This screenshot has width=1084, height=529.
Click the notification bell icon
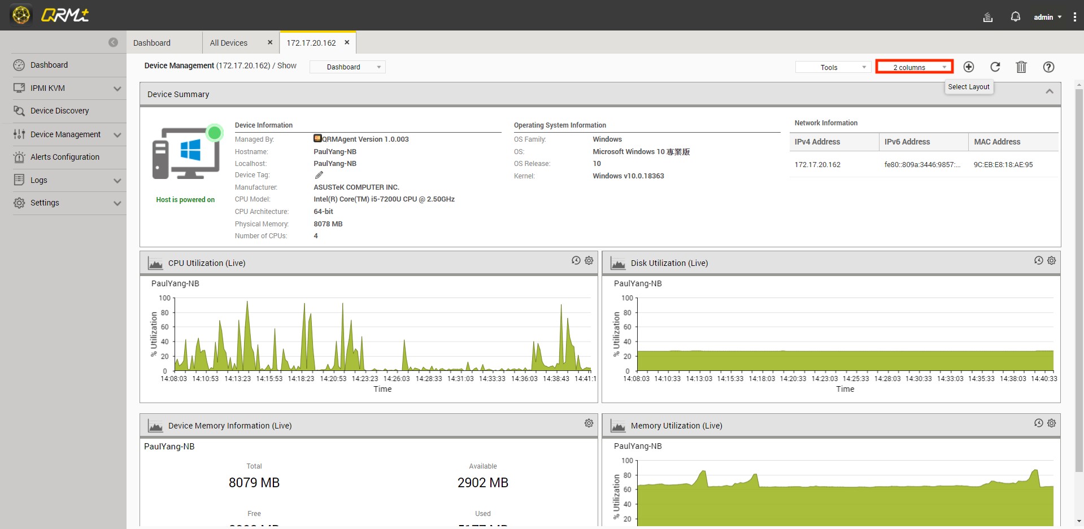(x=1015, y=17)
